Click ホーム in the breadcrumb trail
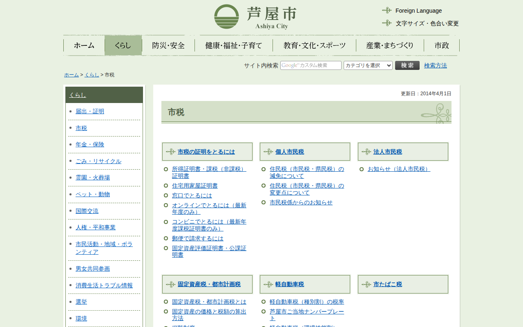The height and width of the screenshot is (327, 523). pyautogui.click(x=72, y=75)
